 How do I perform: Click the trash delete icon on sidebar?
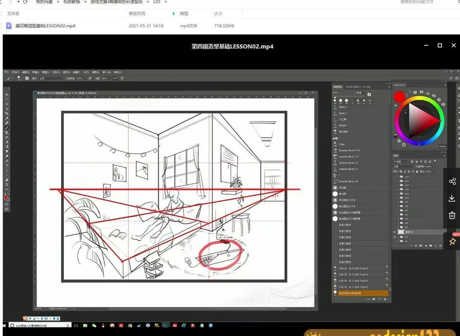(452, 215)
